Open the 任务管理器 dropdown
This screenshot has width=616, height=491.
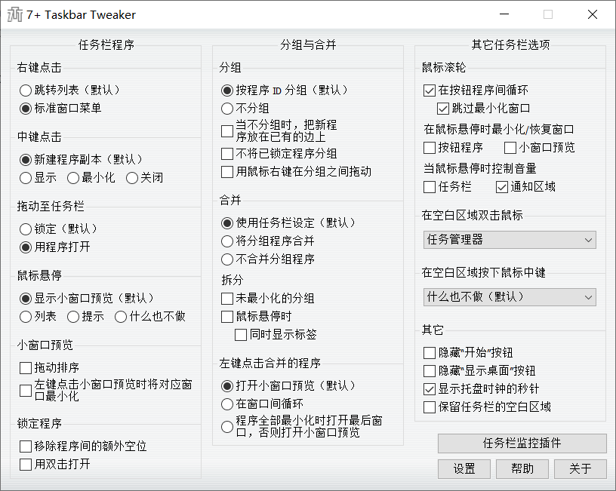[510, 240]
